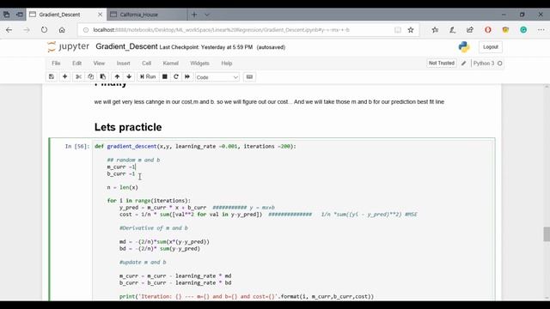Insert a cell below with plus icon
The image size is (550, 309).
65,76
